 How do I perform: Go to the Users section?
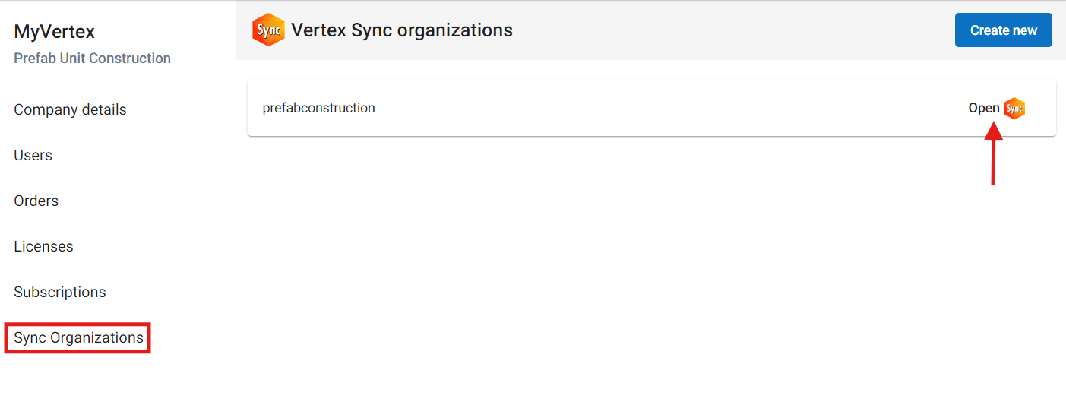coord(33,155)
